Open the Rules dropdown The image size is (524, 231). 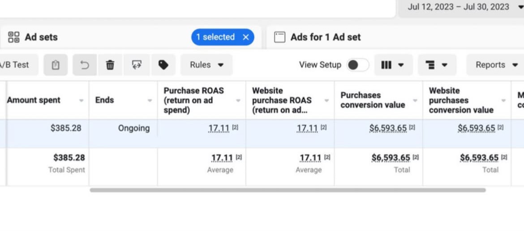point(206,65)
